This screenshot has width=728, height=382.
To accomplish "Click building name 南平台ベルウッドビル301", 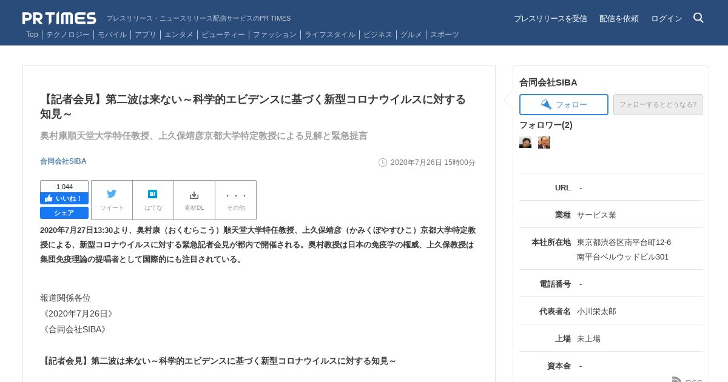I will pos(623,256).
